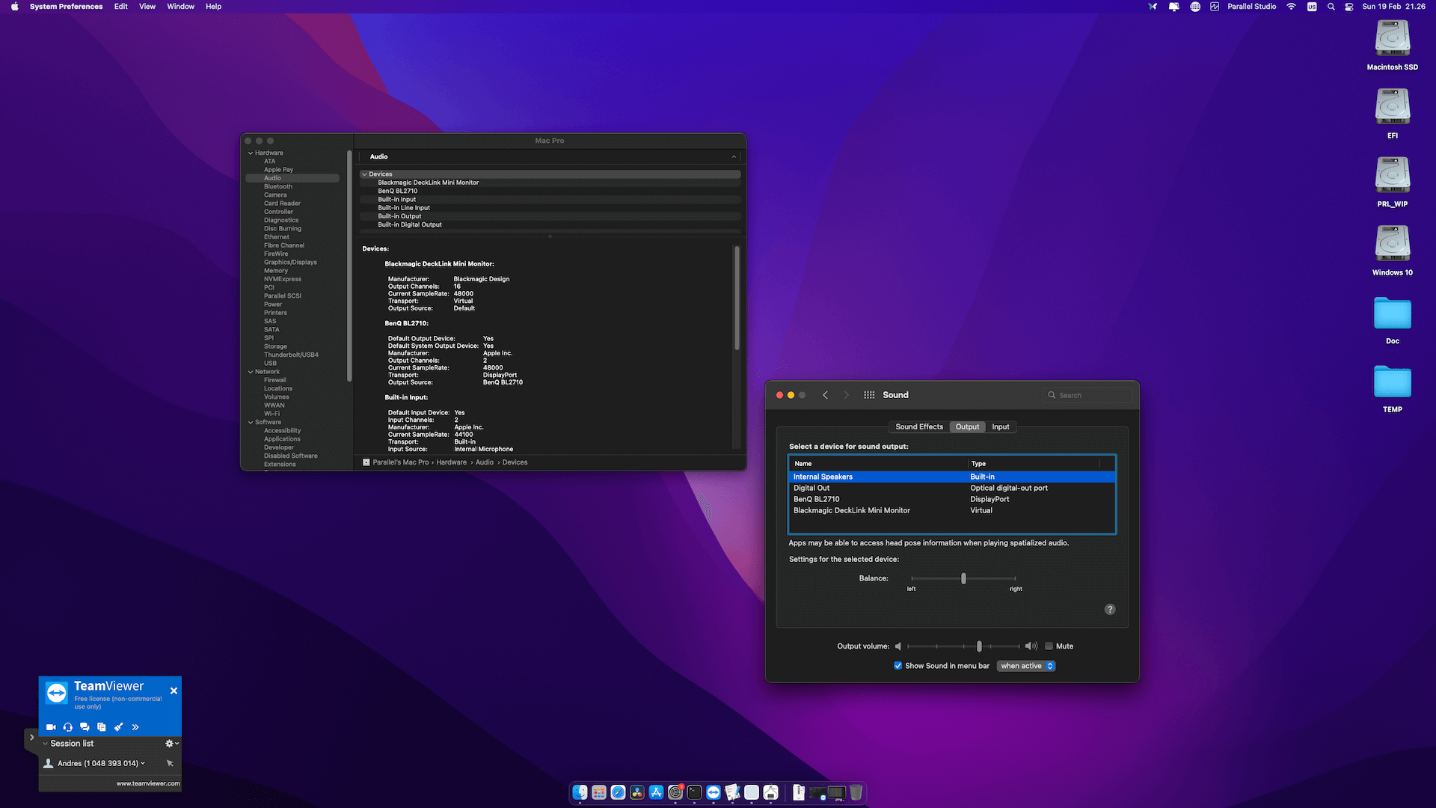Collapse TeamViewer panel with side arrow
The image size is (1436, 808).
click(x=31, y=738)
